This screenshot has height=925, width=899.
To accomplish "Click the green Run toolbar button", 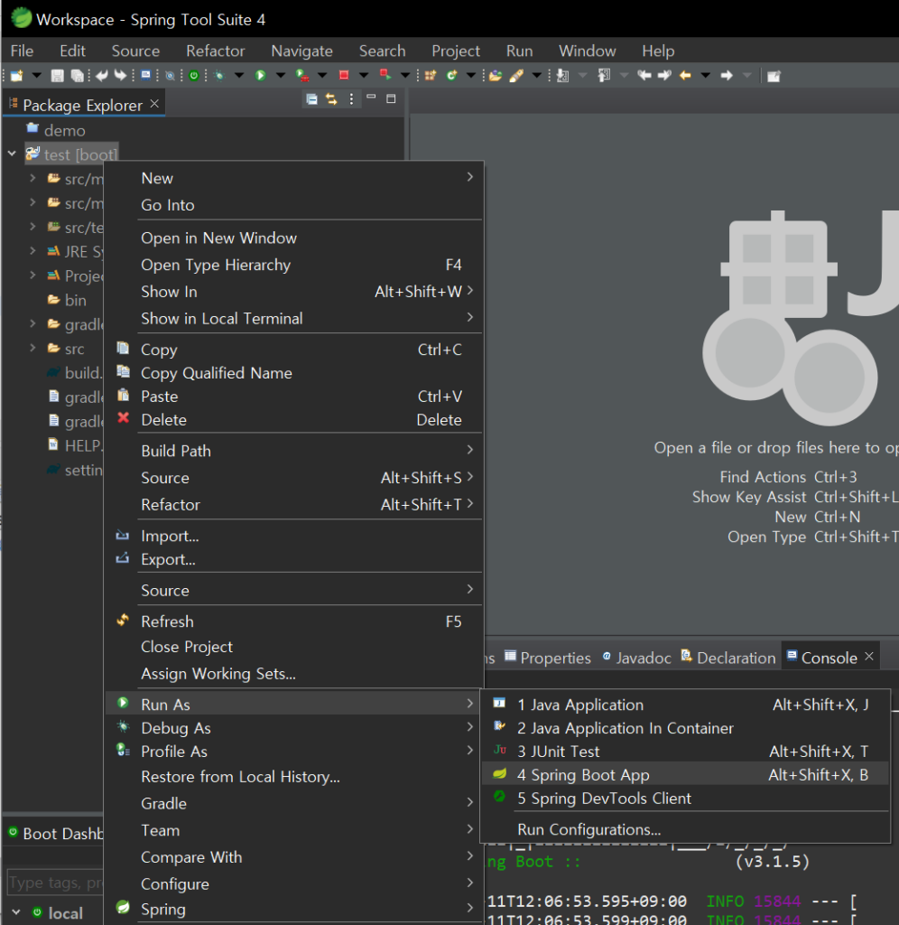I will 260,76.
